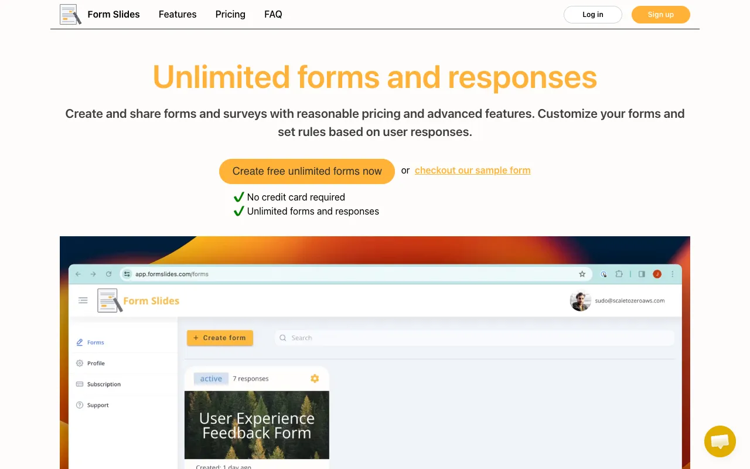Click the site info icon in the demo address bar
The height and width of the screenshot is (469, 750).
127,274
